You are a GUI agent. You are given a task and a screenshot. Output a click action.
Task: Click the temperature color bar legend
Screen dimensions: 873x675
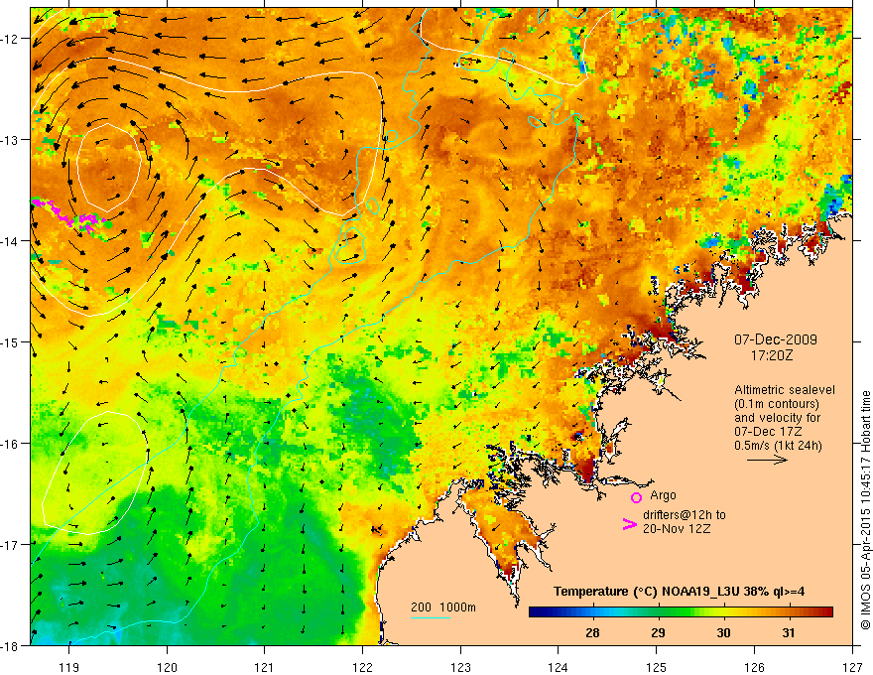pyautogui.click(x=681, y=612)
